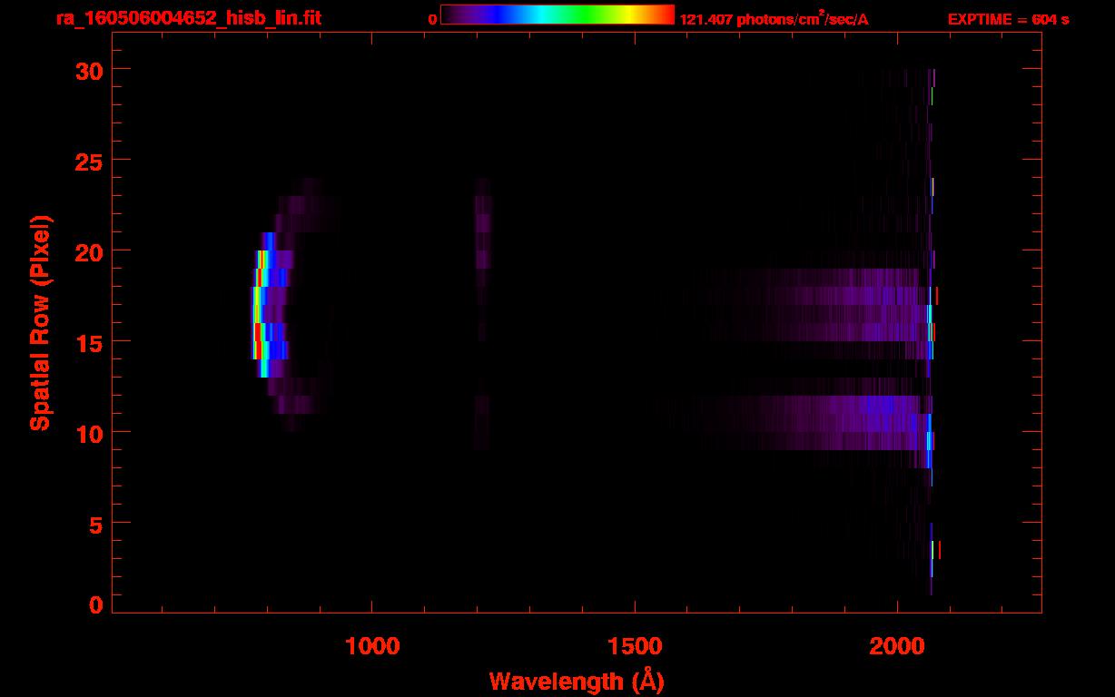Click the Wavelength (Å) axis title
The image size is (1115, 697).
[x=577, y=681]
